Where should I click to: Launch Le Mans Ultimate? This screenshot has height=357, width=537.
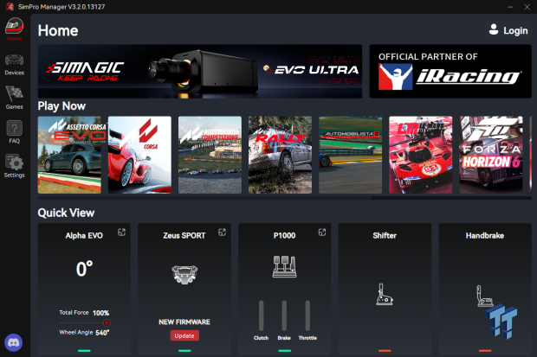point(421,155)
